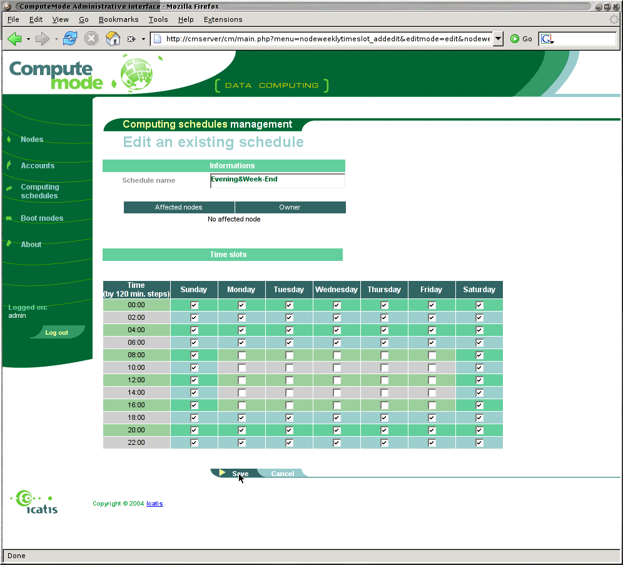Image resolution: width=623 pixels, height=565 pixels.
Task: Open the Forward history dropdown arrow
Action: pyautogui.click(x=56, y=39)
